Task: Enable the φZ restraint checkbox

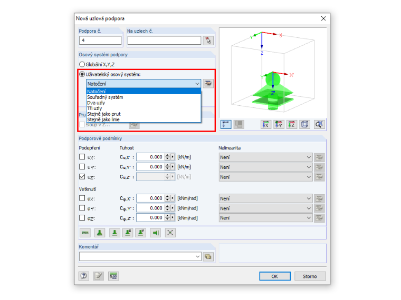Action: click(82, 217)
